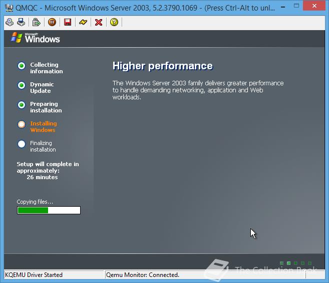Screen dimensions: 329x283
Task: Click the red X stop VM icon
Action: click(x=99, y=22)
